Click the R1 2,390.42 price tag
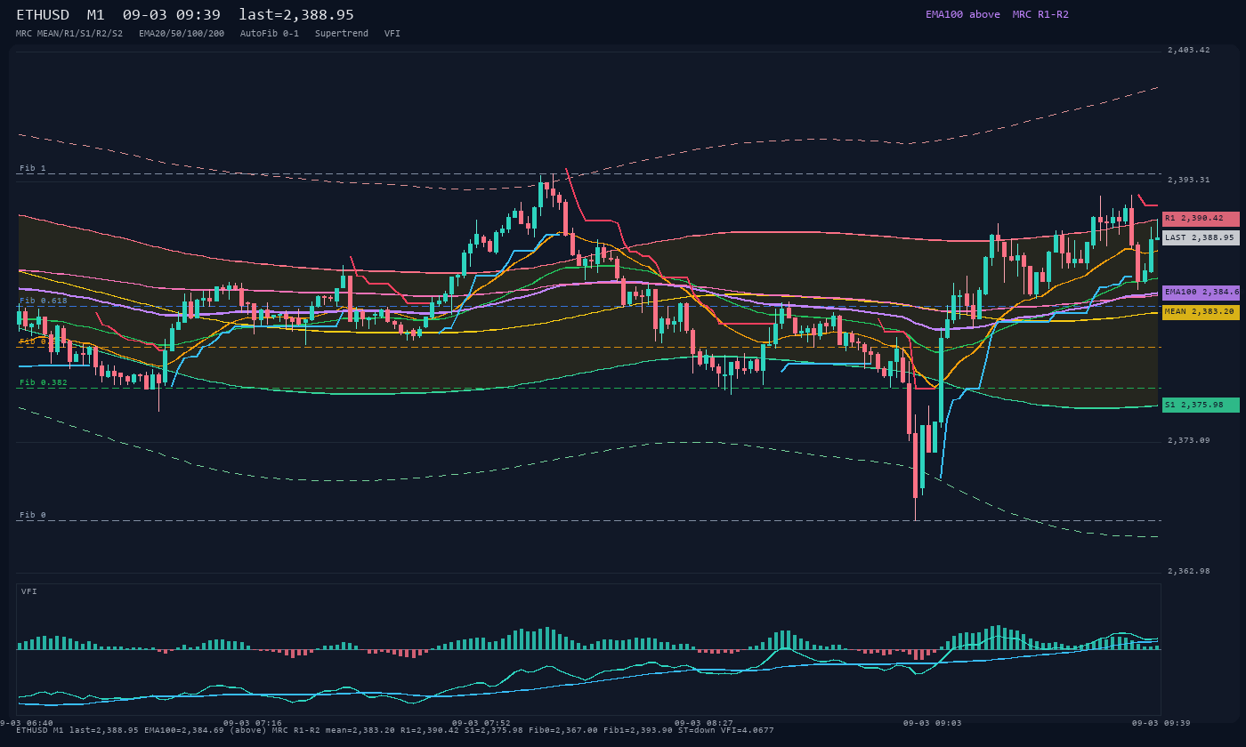 tap(1201, 219)
